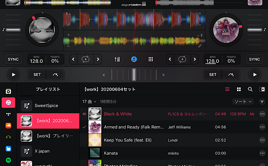Halve the left deck loop length
This screenshot has width=268, height=166.
click(73, 59)
